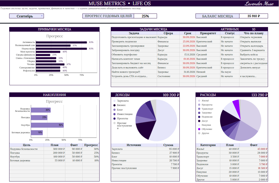Click 'Сравнить 3 варианта' plan cell
This screenshot has height=183, width=279.
[253, 50]
